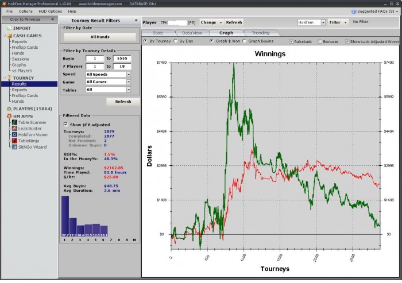This screenshot has height=283, width=402.
Task: Open the File menu
Action: pyautogui.click(x=10, y=11)
